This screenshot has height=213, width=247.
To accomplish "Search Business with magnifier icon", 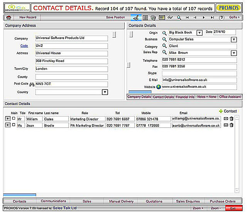I will (164, 39).
